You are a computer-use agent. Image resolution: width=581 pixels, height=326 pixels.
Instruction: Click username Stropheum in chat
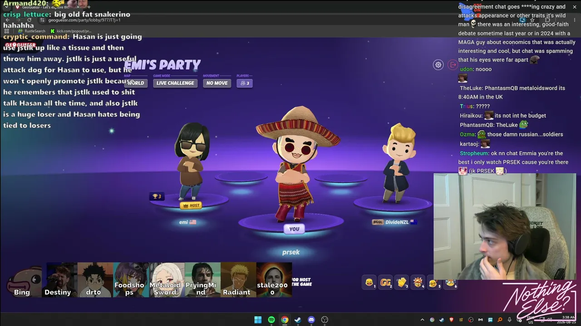pyautogui.click(x=474, y=153)
